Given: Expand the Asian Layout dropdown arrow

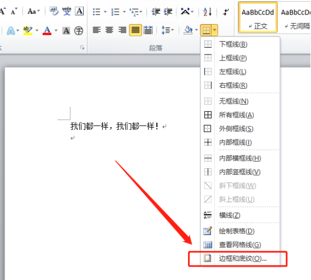Looking at the screenshot, I should click(192, 12).
